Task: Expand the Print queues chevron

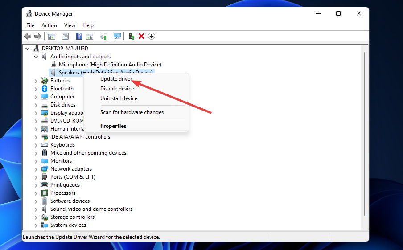Action: 36,185
